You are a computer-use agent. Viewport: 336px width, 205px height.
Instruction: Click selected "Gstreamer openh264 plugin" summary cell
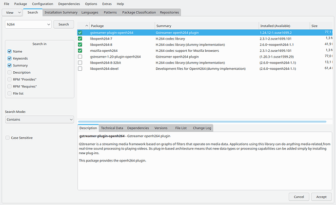pyautogui.click(x=177, y=33)
